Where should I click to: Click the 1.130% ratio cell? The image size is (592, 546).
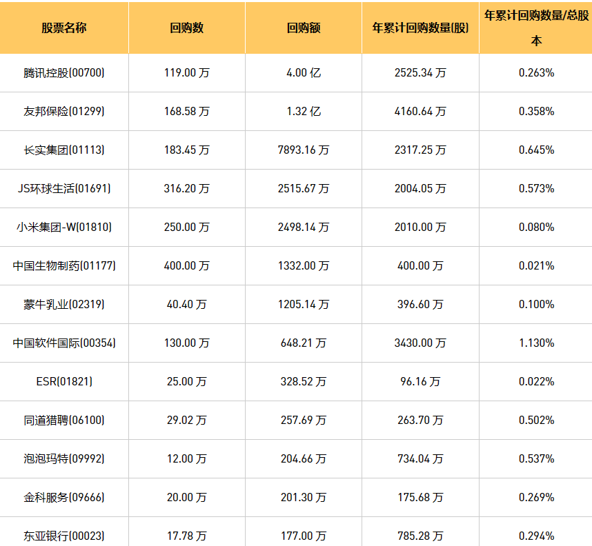(536, 343)
